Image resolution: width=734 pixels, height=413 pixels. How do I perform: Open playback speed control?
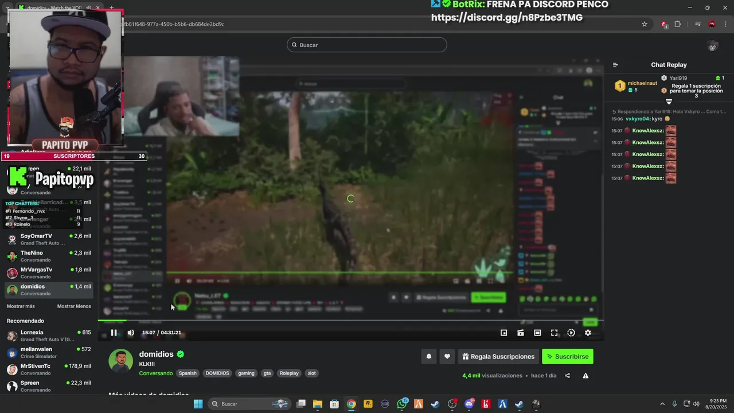click(x=571, y=333)
